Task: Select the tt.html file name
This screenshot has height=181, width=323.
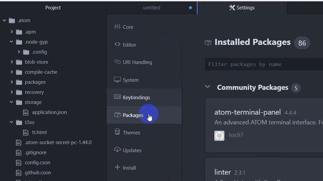Action: [x=39, y=132]
